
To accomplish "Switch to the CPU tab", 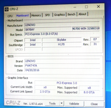I will click(10, 16).
